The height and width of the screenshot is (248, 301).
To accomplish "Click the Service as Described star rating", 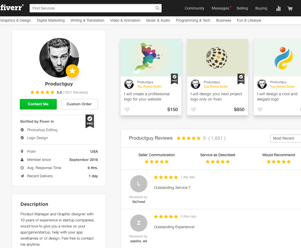I will point(218,162).
